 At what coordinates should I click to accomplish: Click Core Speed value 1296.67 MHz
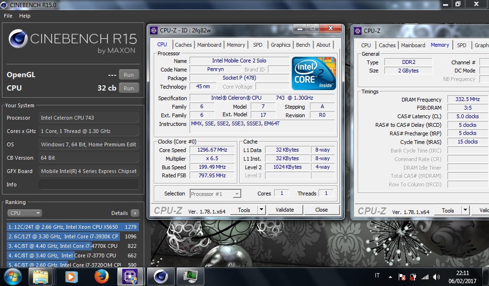212,150
